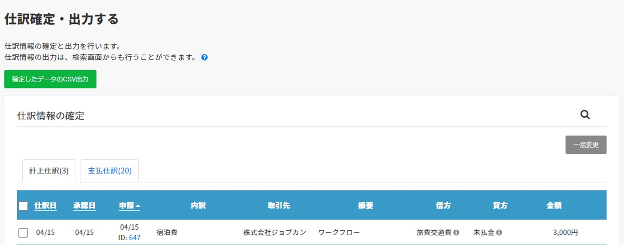The height and width of the screenshot is (247, 624).
Task: Sort the table by 仕訳日
Action: 45,206
